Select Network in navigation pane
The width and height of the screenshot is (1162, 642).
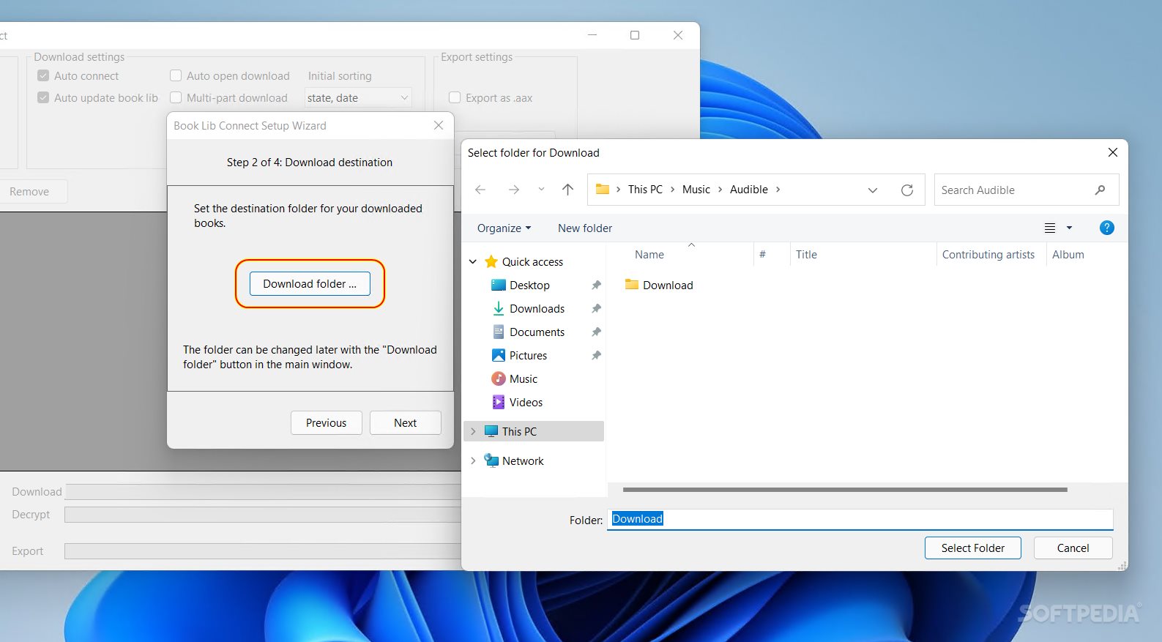[x=523, y=460]
